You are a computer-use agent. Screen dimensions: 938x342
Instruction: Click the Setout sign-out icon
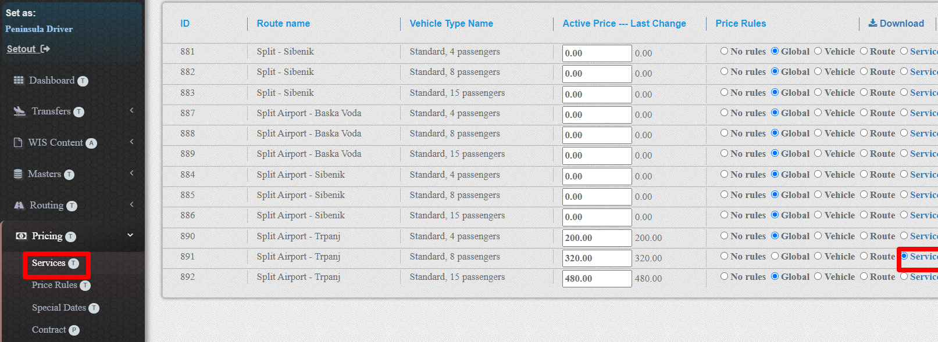coord(45,49)
